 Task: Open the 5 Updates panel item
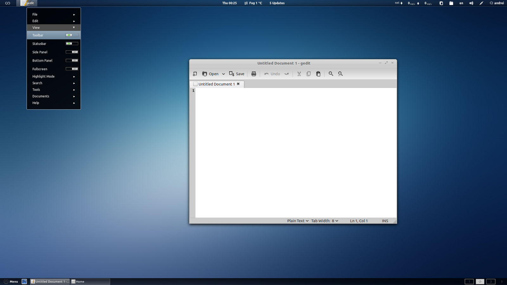(277, 3)
